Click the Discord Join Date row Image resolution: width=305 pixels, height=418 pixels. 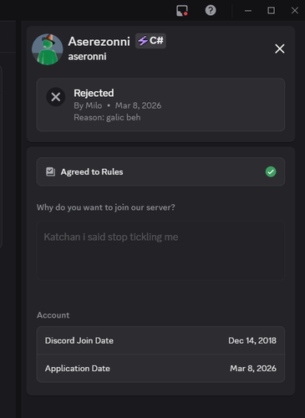pos(160,340)
